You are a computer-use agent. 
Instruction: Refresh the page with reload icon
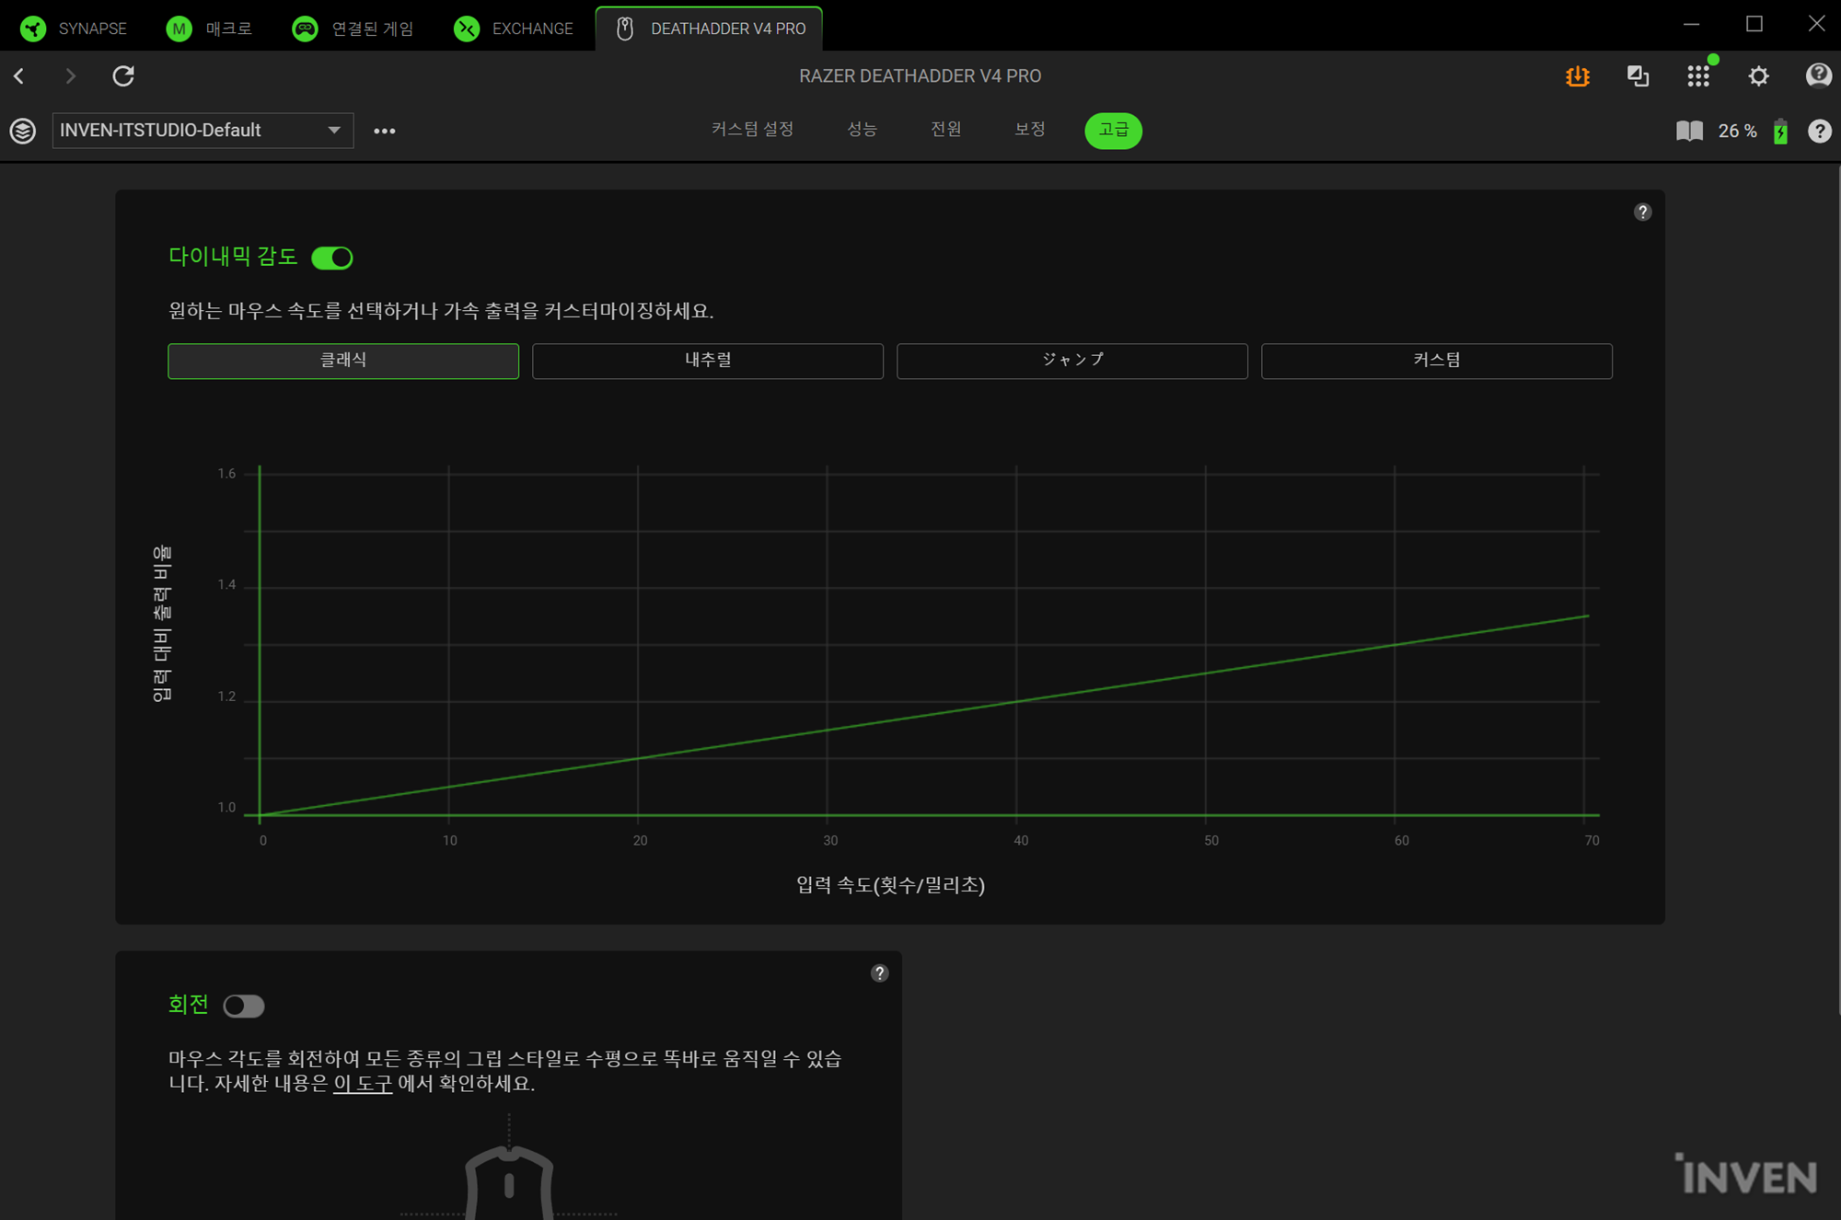[x=123, y=75]
